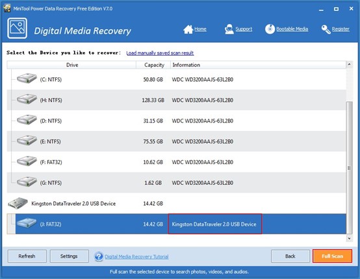This screenshot has height=279, width=360.
Task: Click the E: NTFS drive icon
Action: [27, 141]
